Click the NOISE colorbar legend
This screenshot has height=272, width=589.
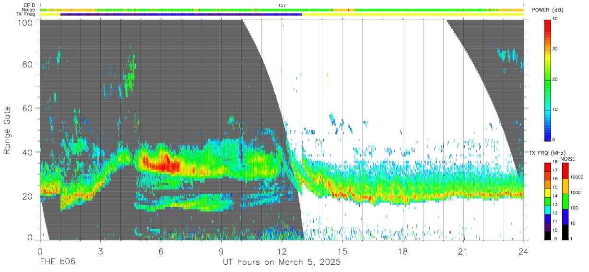565,201
